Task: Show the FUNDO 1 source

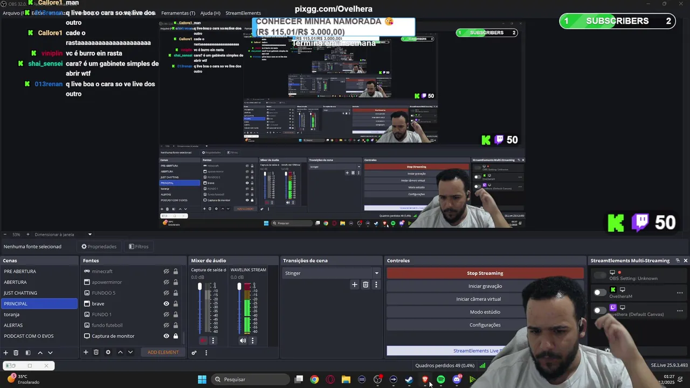Action: coord(166,314)
